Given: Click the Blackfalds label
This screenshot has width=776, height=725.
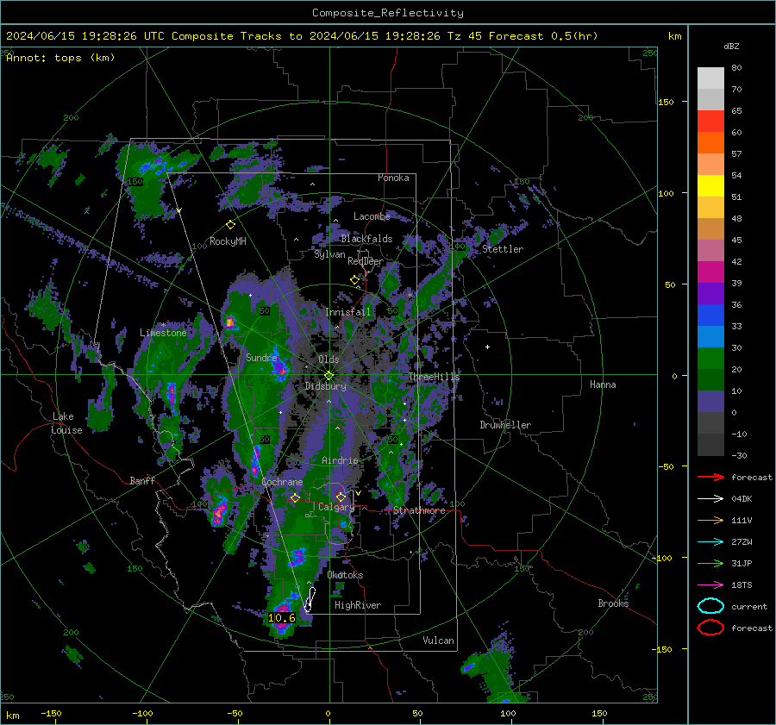Looking at the screenshot, I should 366,239.
